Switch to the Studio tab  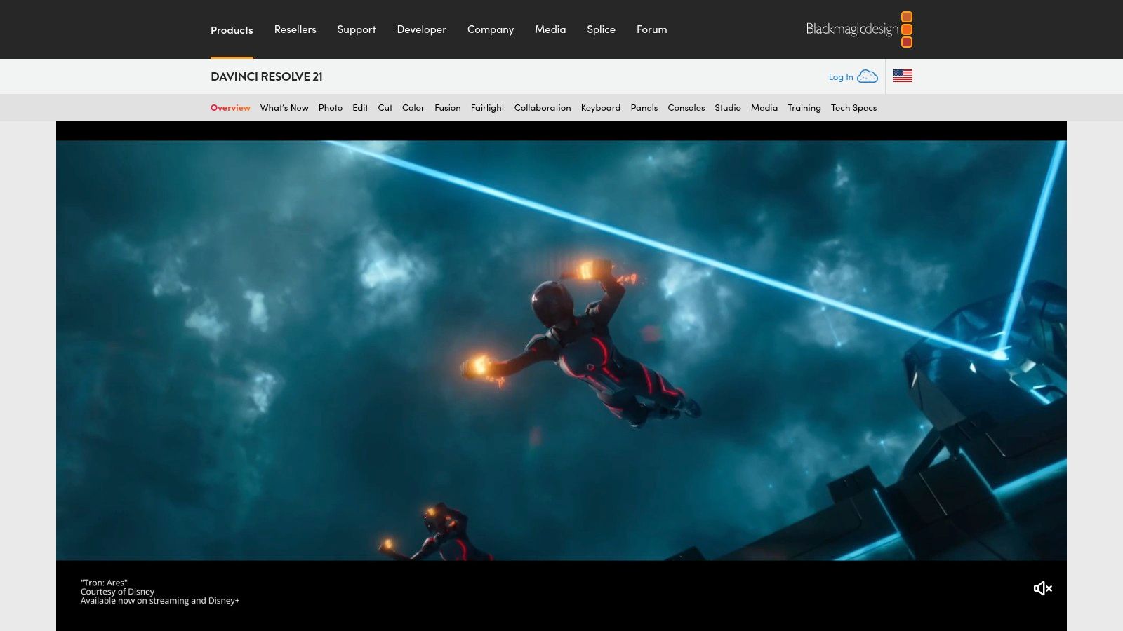728,108
